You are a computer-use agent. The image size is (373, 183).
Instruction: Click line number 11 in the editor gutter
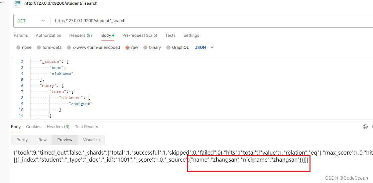(21, 116)
